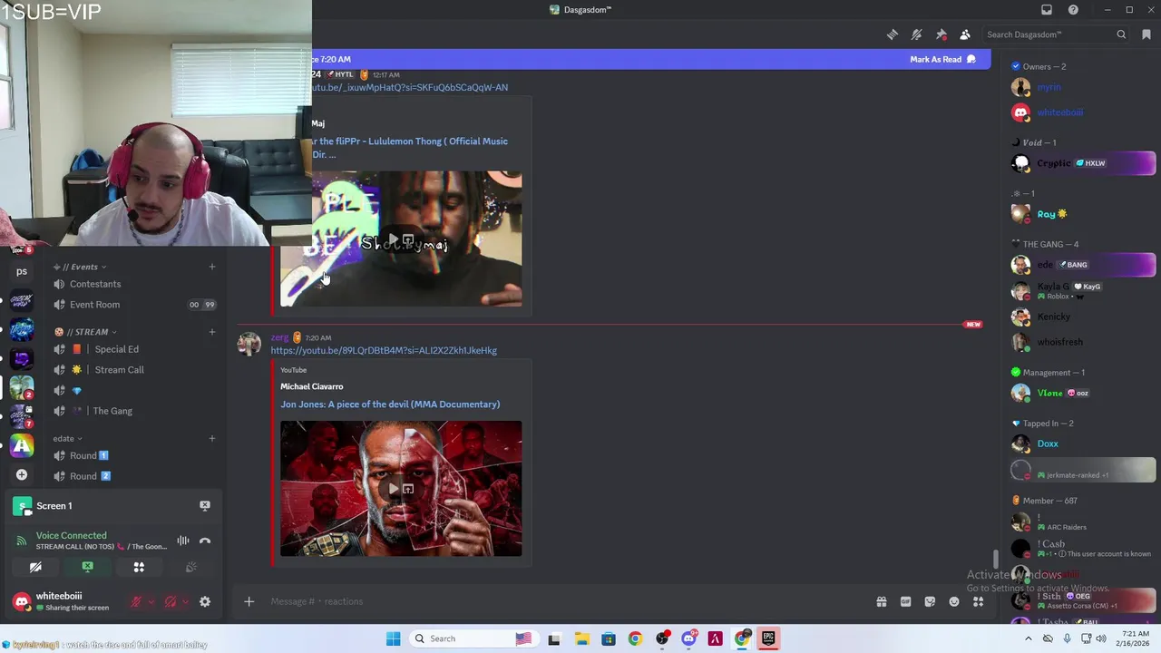
Task: Open the sticker picker
Action: 930,601
